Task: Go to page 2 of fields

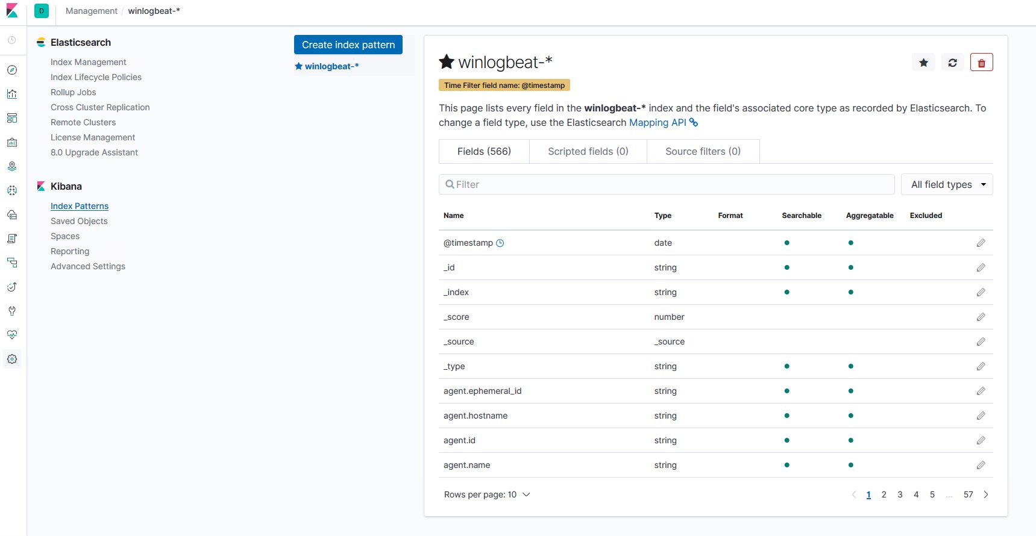Action: 884,494
